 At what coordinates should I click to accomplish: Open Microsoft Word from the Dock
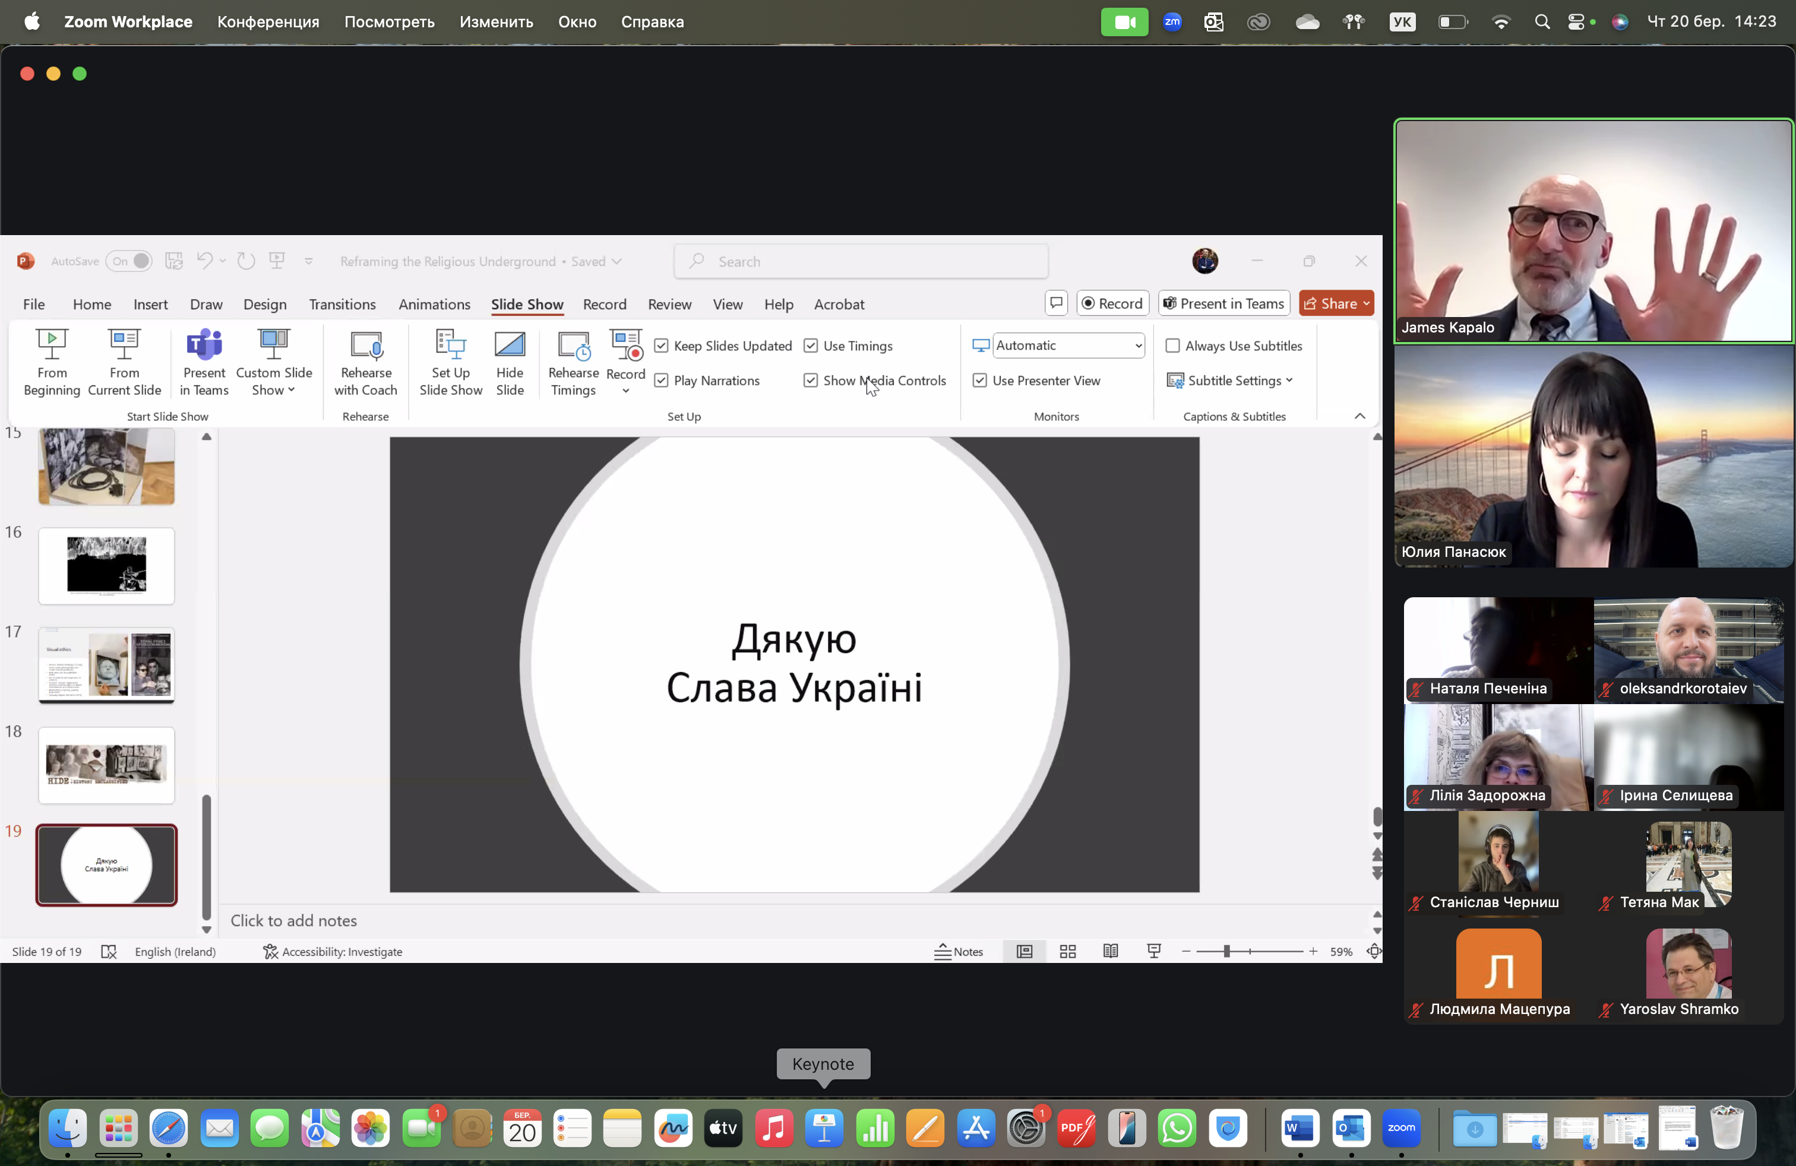1299,1129
